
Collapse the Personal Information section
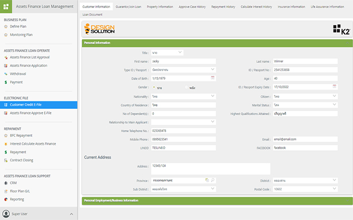tap(348, 43)
